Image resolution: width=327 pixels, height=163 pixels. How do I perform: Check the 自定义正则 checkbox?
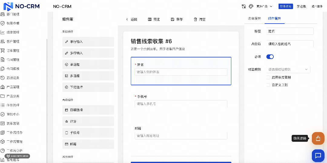(268, 85)
